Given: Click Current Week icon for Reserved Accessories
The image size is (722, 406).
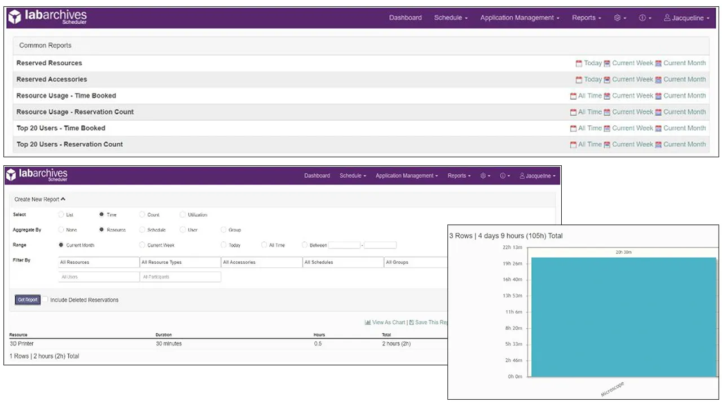Looking at the screenshot, I should 607,80.
